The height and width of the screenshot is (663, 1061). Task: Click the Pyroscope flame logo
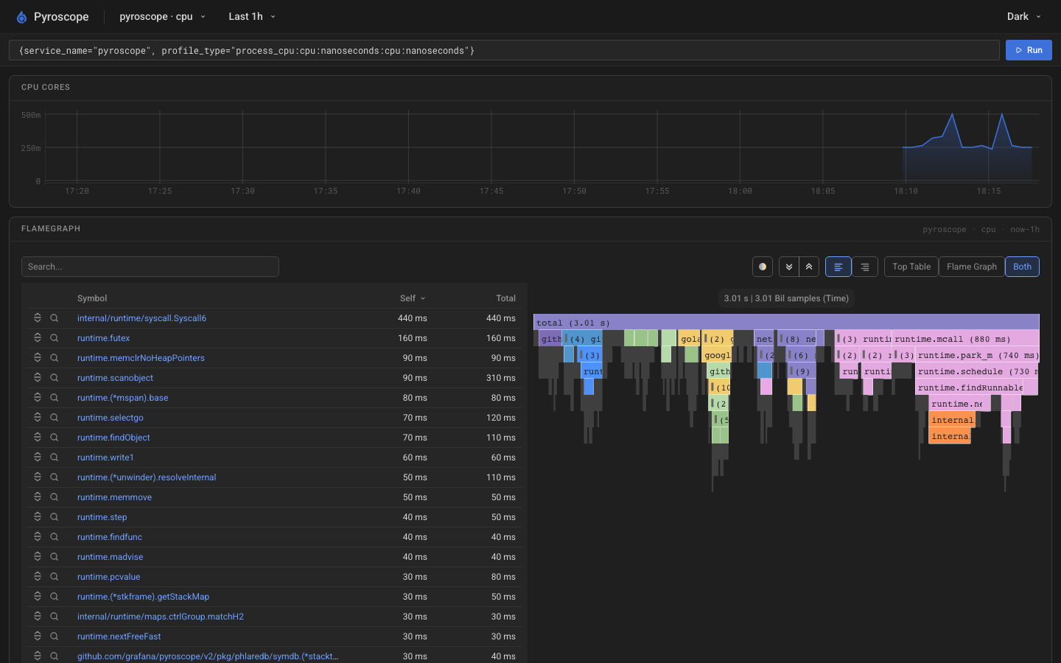point(21,17)
